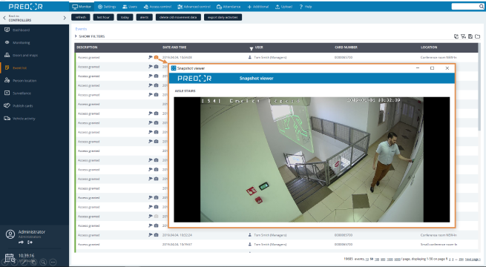Open the Additional top menu

click(258, 7)
